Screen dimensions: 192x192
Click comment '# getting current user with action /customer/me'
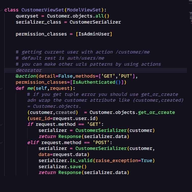[x=83, y=52]
